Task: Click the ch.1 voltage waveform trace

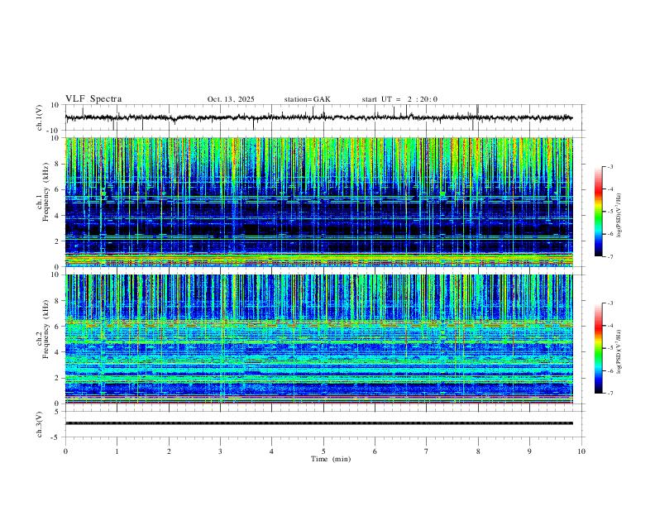Action: click(318, 117)
